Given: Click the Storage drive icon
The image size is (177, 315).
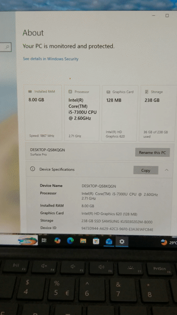Looking at the screenshot, I should 147,92.
